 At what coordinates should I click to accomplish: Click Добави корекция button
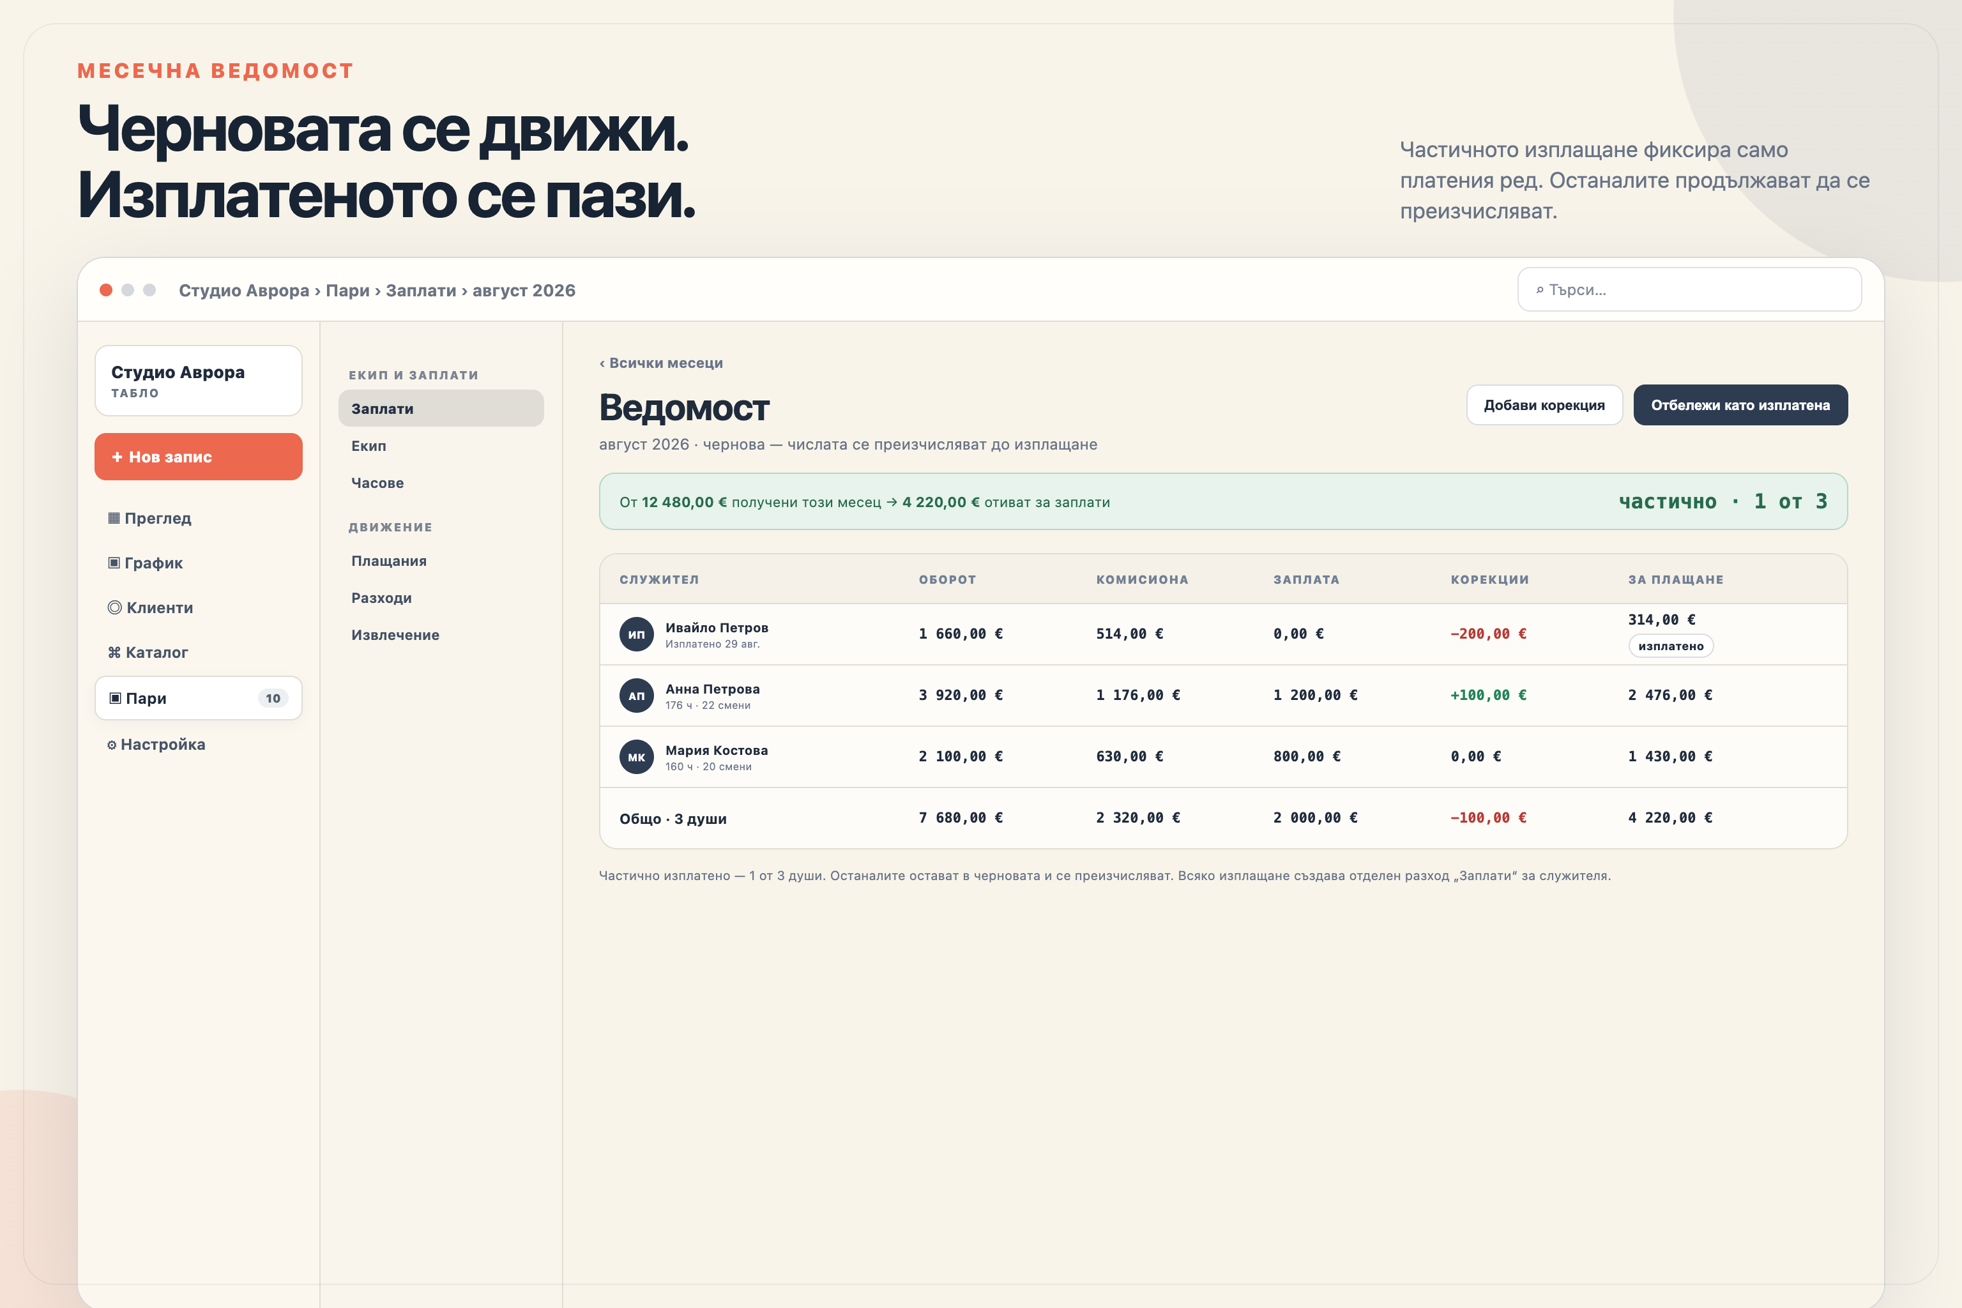point(1544,404)
